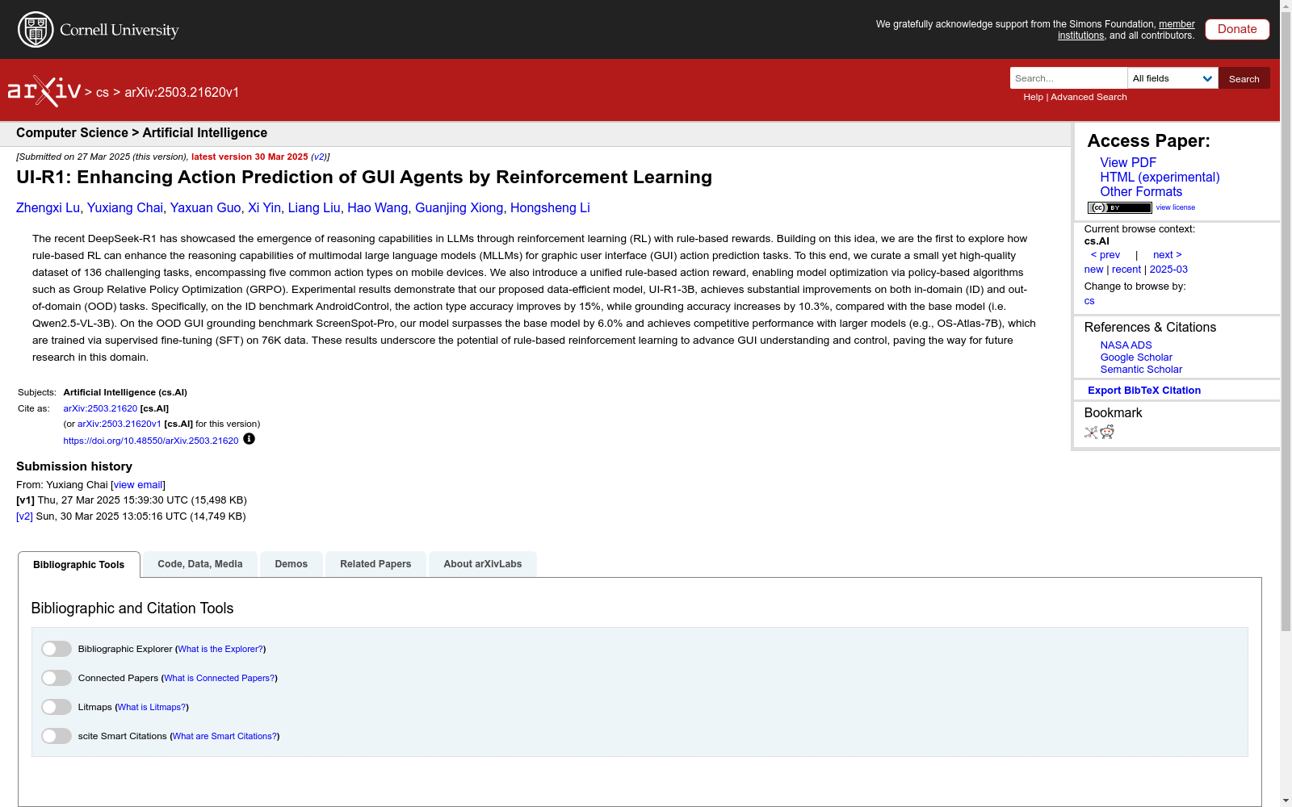Open author Hao Wang link
This screenshot has width=1292, height=807.
coord(378,207)
